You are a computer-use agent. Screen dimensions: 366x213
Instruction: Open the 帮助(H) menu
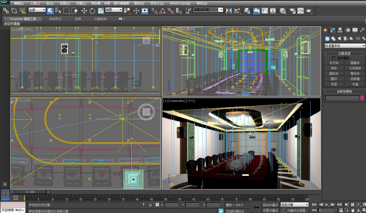[x=202, y=3]
